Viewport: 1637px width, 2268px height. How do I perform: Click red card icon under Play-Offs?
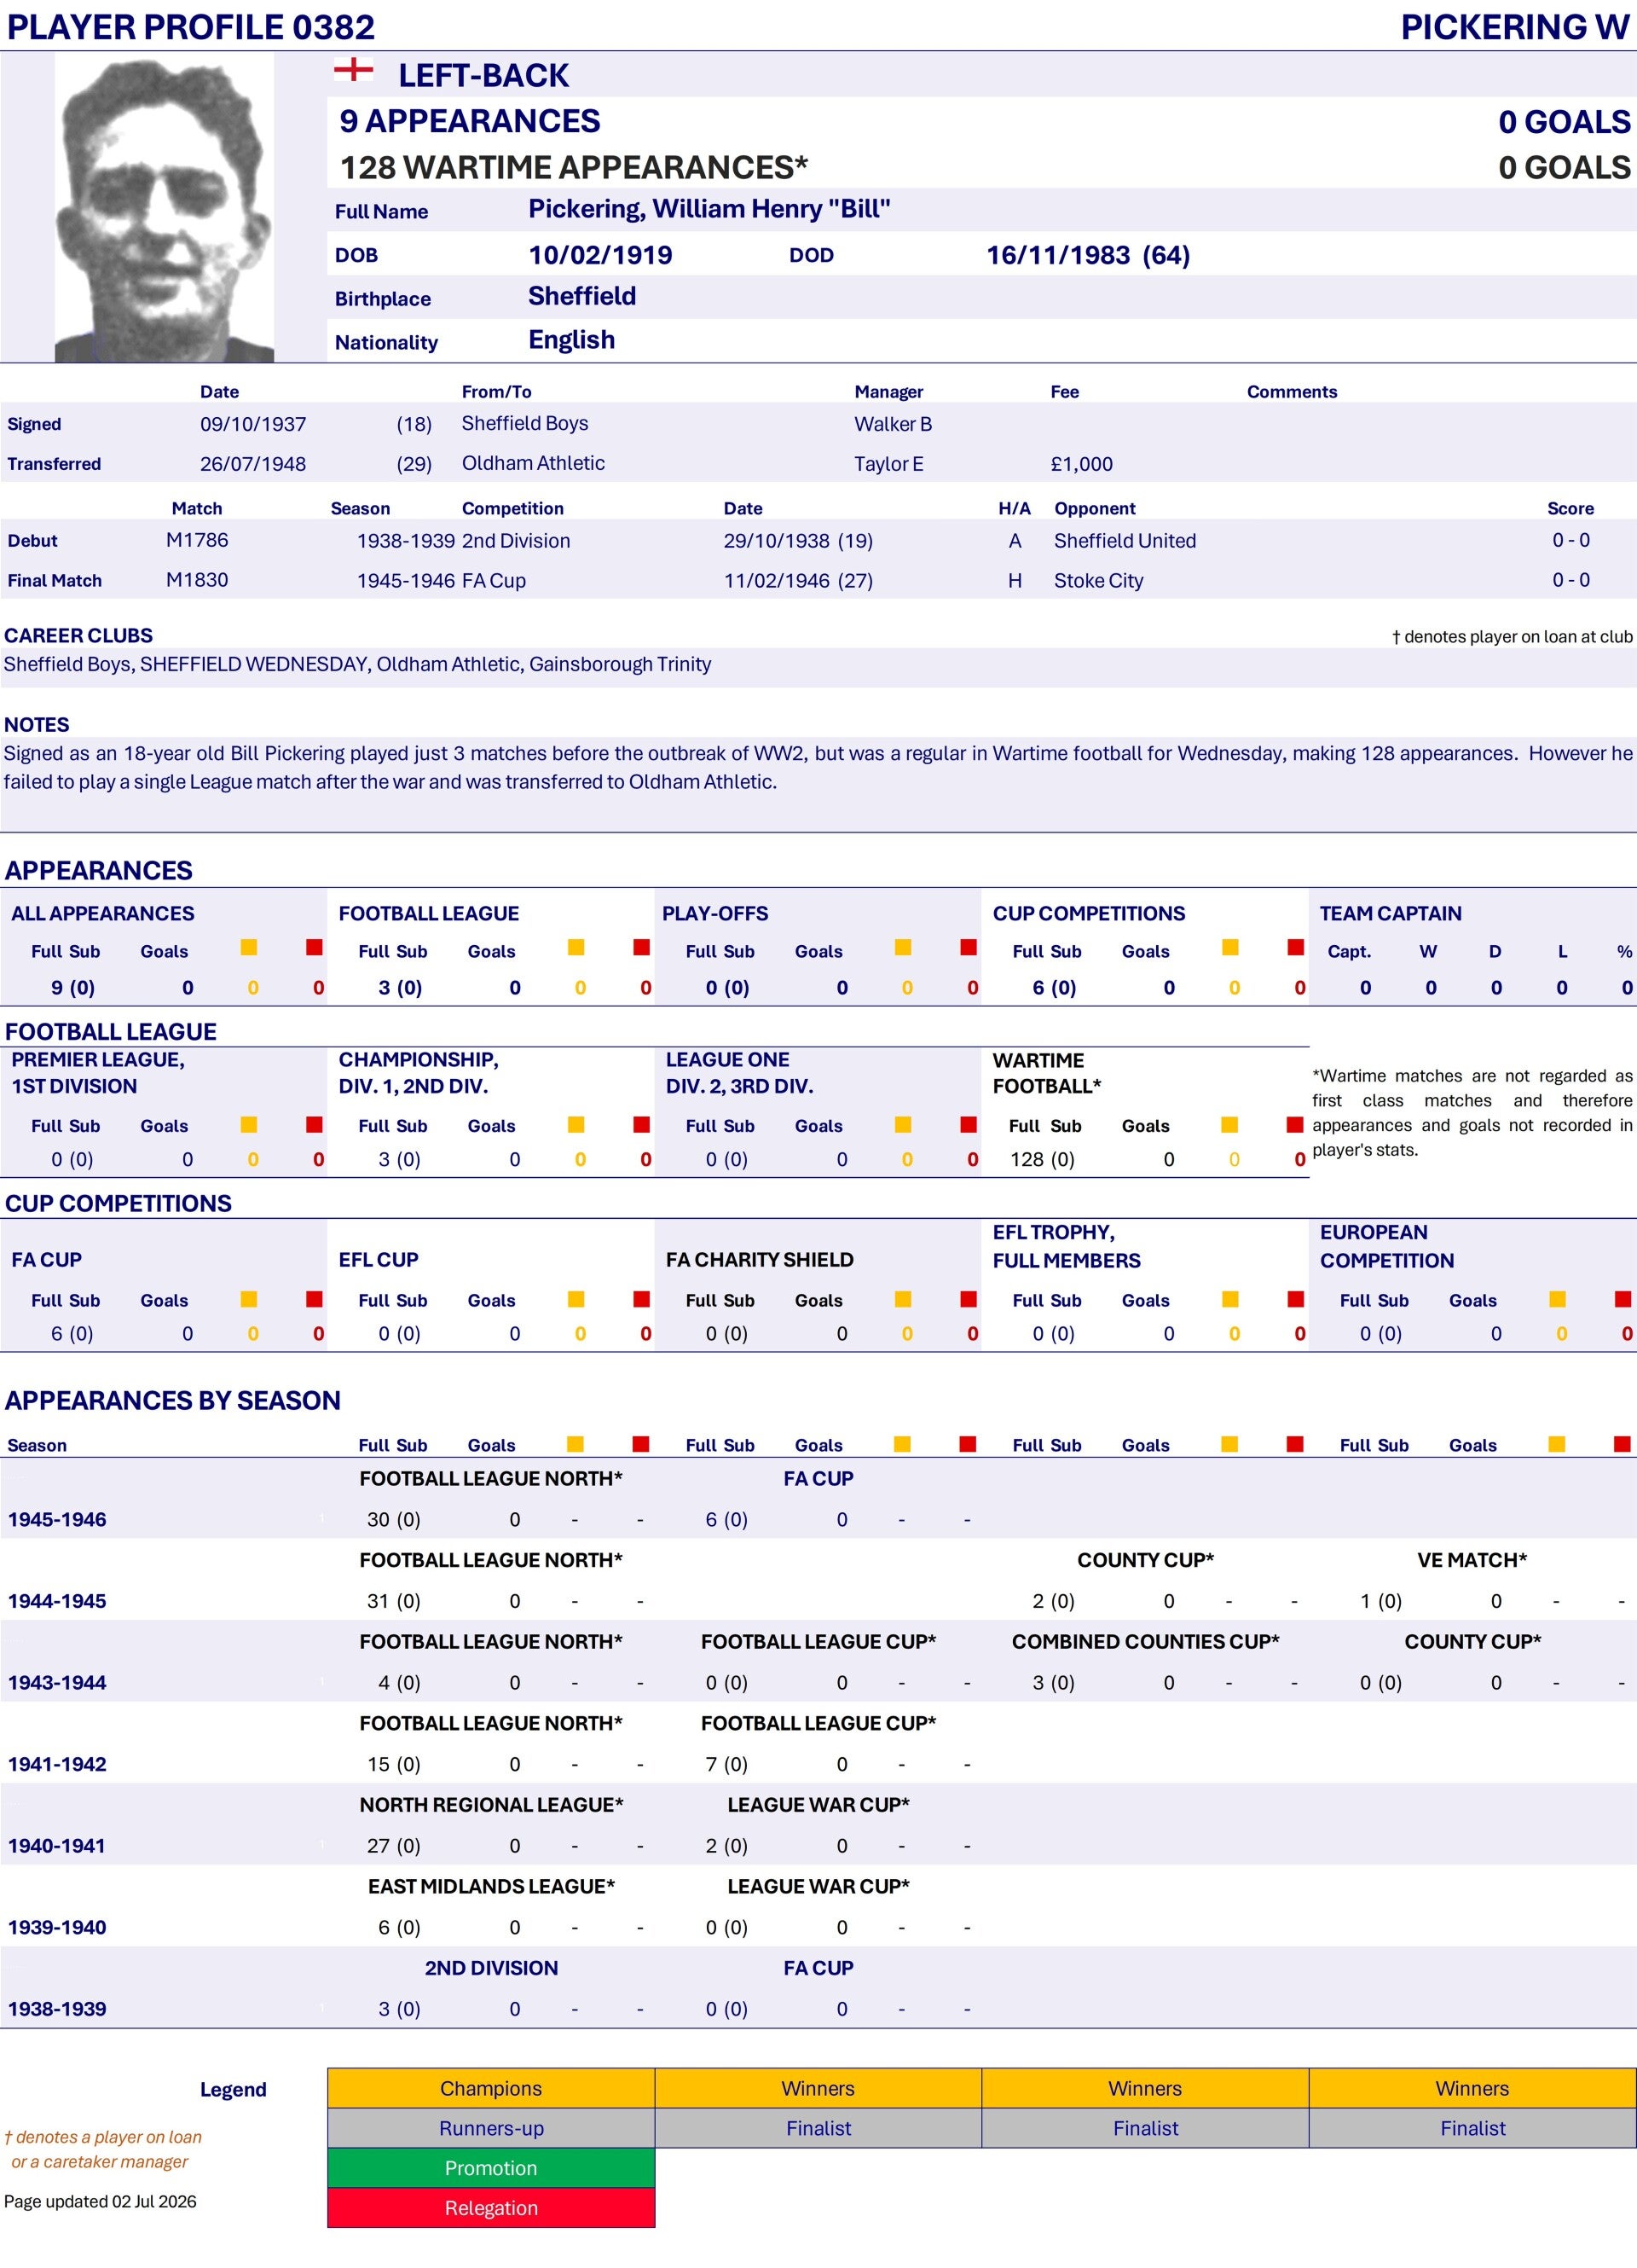point(969,947)
